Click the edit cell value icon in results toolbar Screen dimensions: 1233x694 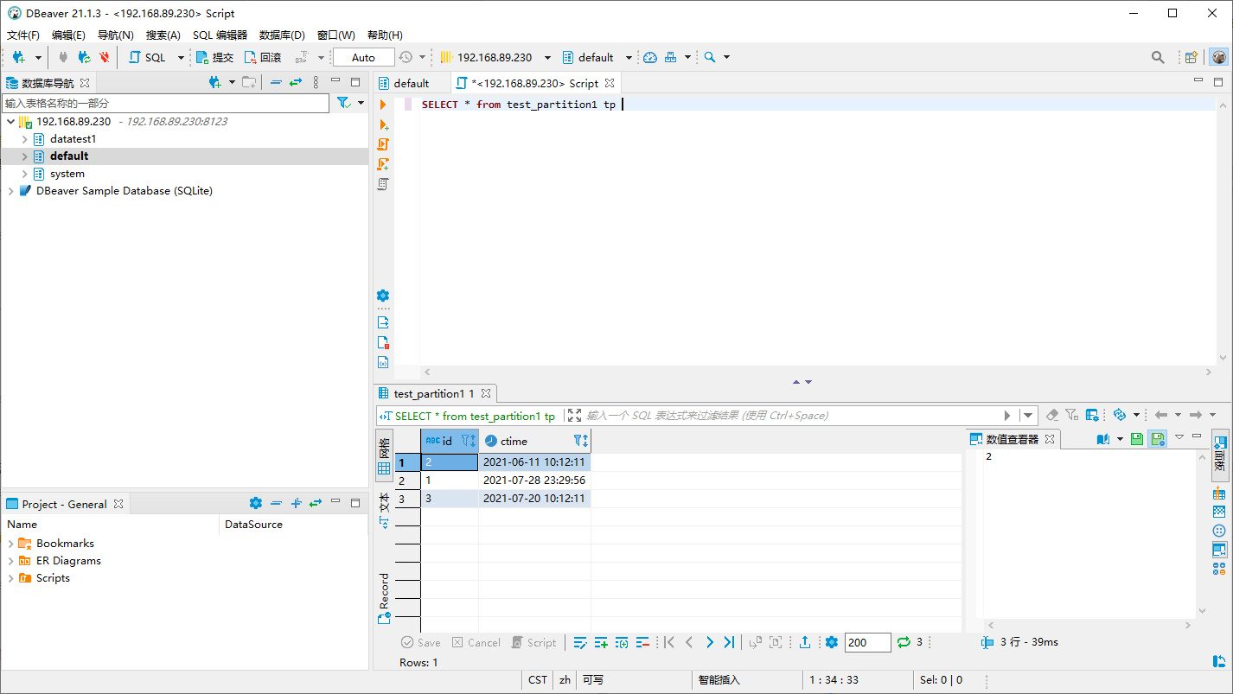click(580, 642)
